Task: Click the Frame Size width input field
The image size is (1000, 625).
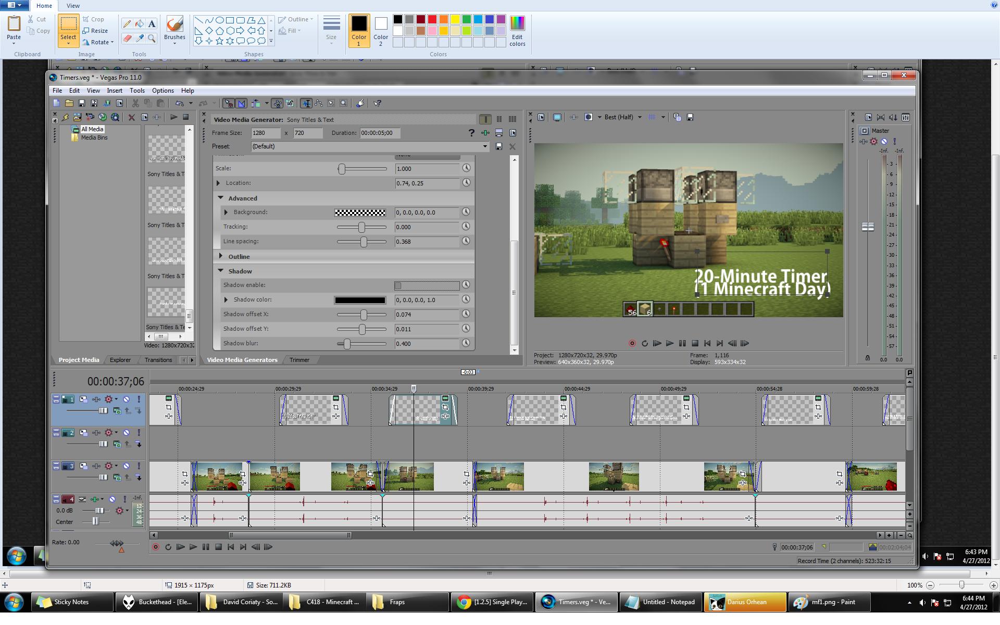Action: pyautogui.click(x=266, y=133)
